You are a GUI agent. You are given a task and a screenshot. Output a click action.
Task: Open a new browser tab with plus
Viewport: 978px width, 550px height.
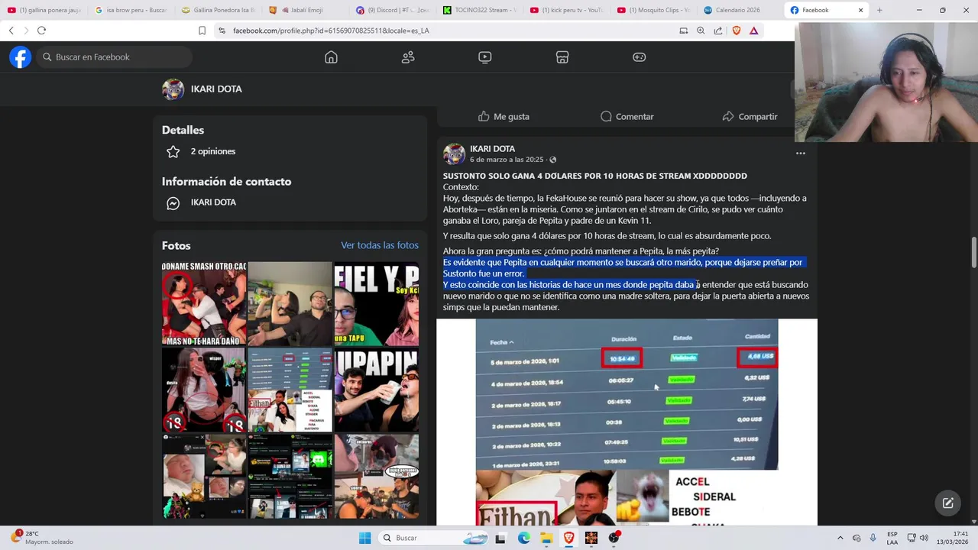point(879,10)
